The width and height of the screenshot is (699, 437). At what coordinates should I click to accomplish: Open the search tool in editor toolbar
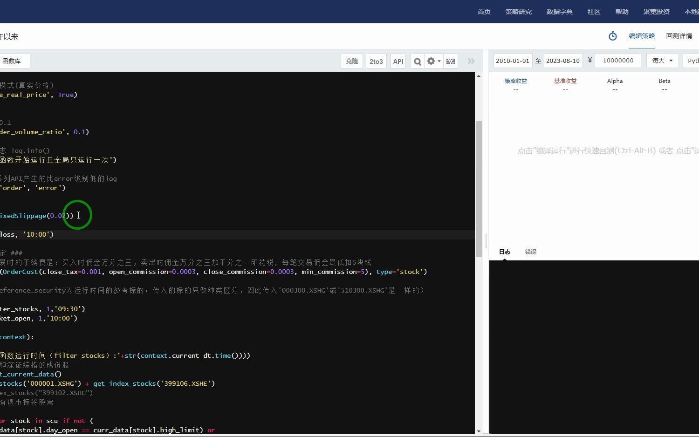tap(418, 61)
